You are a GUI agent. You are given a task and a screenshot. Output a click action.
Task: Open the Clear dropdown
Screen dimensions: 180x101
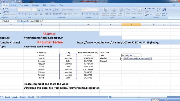(148, 15)
